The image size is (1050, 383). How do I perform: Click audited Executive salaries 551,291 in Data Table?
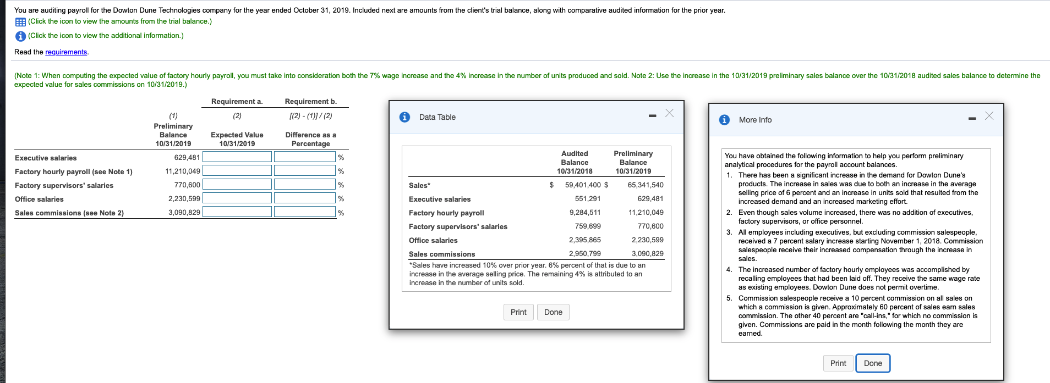coord(588,199)
